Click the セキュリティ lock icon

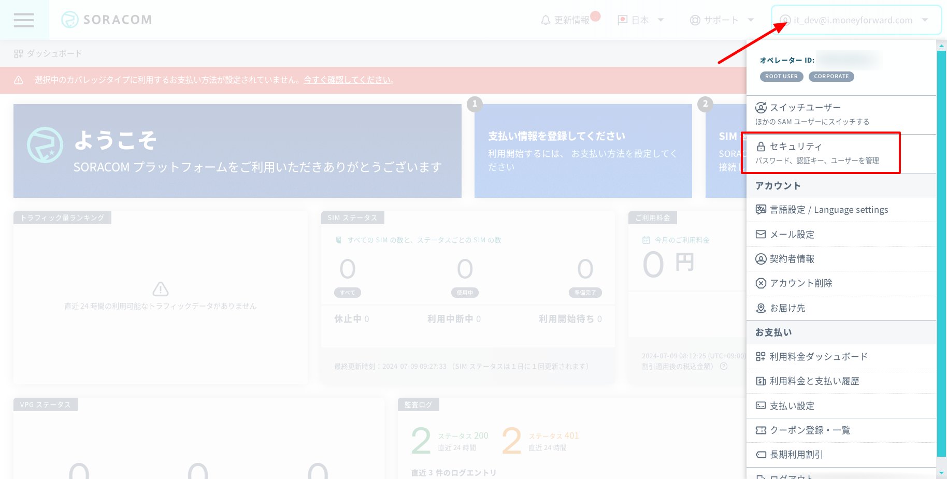(x=761, y=147)
